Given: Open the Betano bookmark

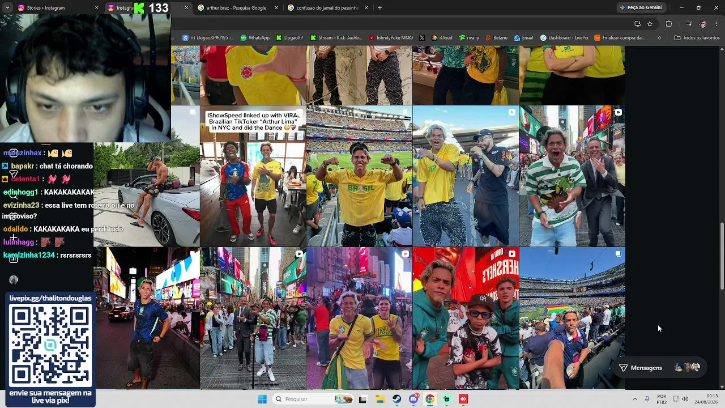Looking at the screenshot, I should (x=496, y=38).
